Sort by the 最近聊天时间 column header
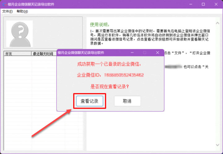This screenshot has height=154, width=223. (44, 54)
